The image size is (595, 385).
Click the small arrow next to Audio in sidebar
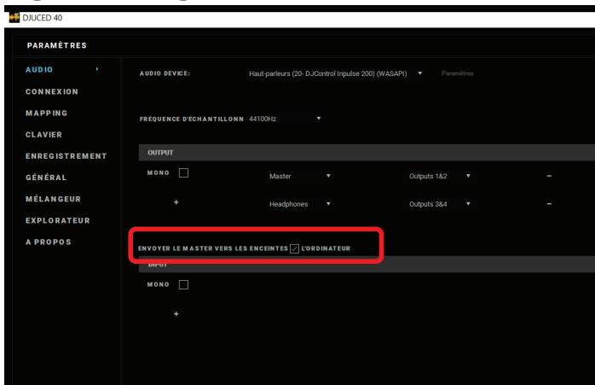[x=97, y=69]
